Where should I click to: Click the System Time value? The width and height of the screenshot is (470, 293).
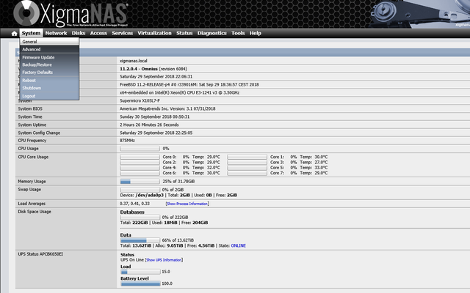(x=155, y=117)
